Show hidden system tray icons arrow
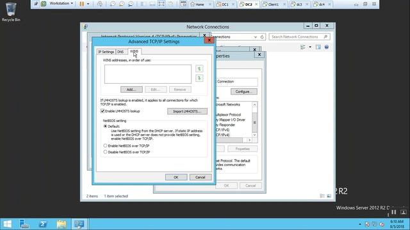 point(360,224)
